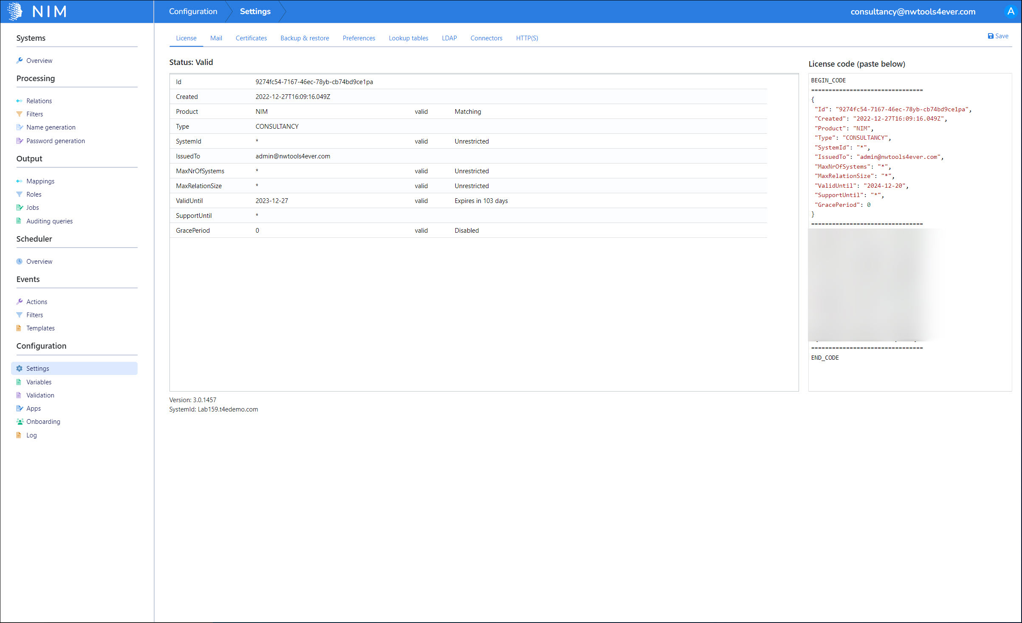Click the Onboarding people icon
This screenshot has height=623, width=1022.
click(20, 422)
